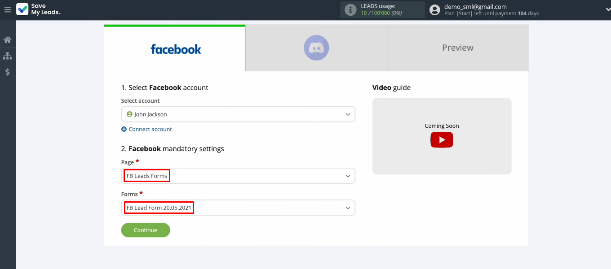Click the LEADS usage info icon

pos(350,10)
